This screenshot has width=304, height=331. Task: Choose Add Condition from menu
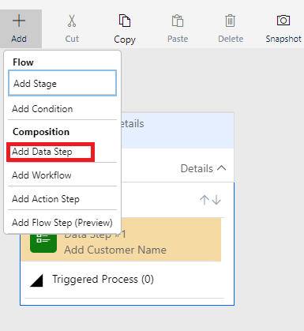62,109
